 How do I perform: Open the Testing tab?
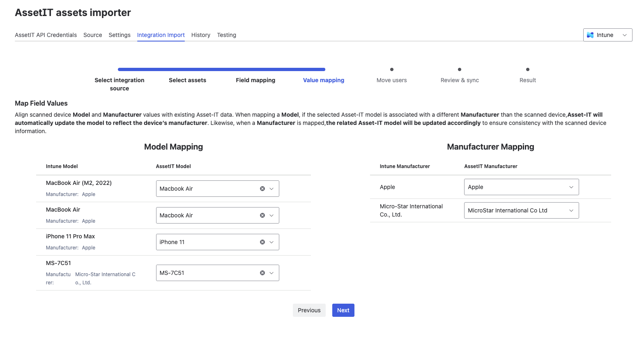[226, 35]
